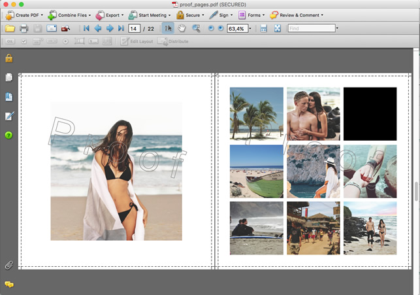
Task: Go to the next page
Action: click(x=110, y=28)
